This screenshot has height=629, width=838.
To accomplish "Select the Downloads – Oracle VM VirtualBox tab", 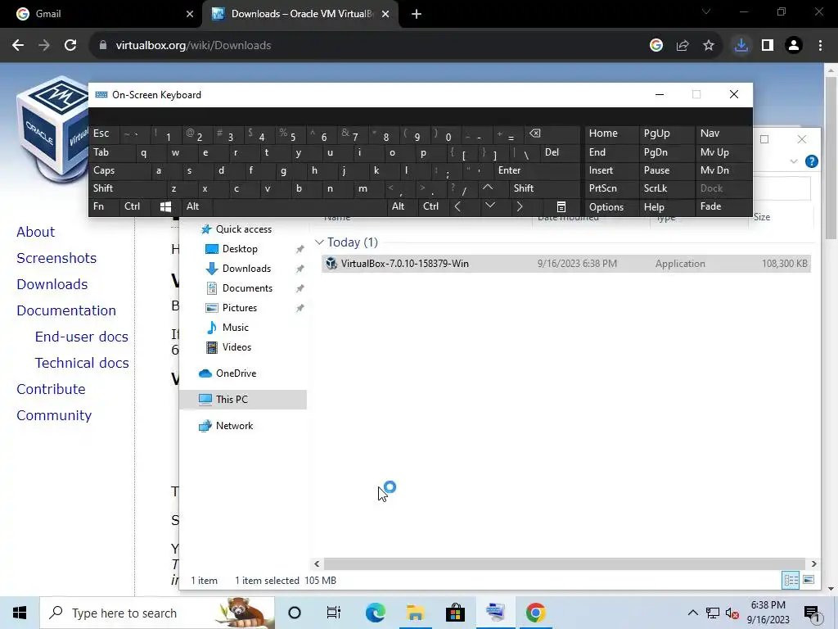I will click(x=301, y=14).
